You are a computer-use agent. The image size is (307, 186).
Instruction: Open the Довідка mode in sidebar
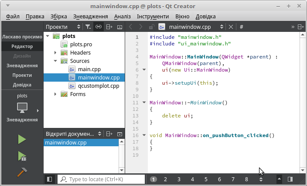[x=22, y=85]
